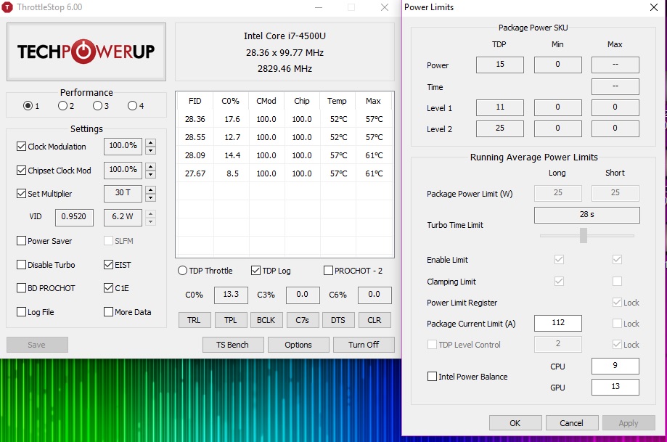Toggle the Clamping Limit Short checkbox
667x442 pixels.
click(x=617, y=281)
